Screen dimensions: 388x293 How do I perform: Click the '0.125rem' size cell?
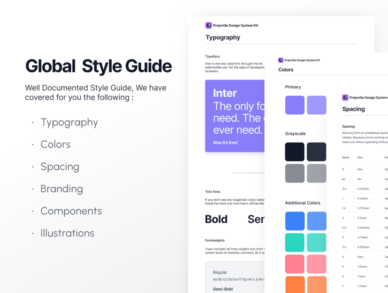pos(363,188)
